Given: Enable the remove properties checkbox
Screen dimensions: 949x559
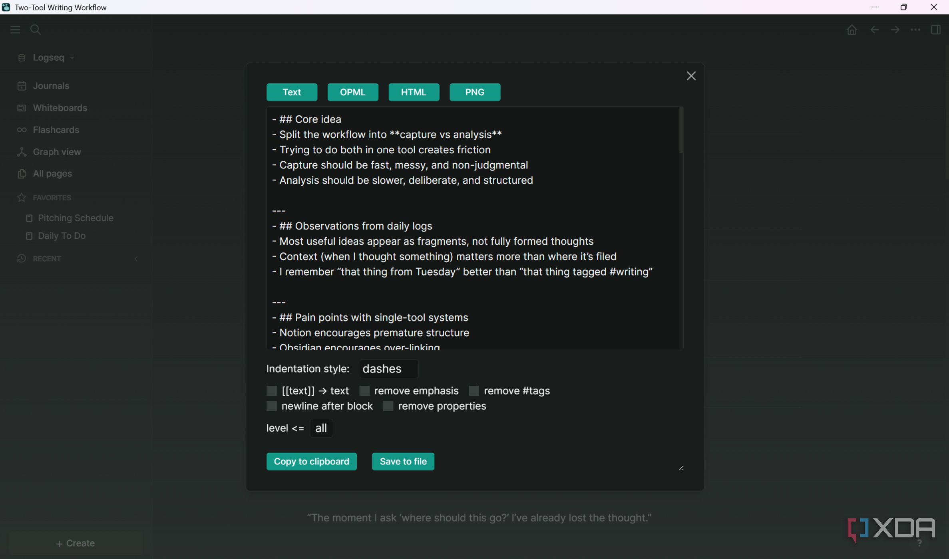Looking at the screenshot, I should coord(388,406).
